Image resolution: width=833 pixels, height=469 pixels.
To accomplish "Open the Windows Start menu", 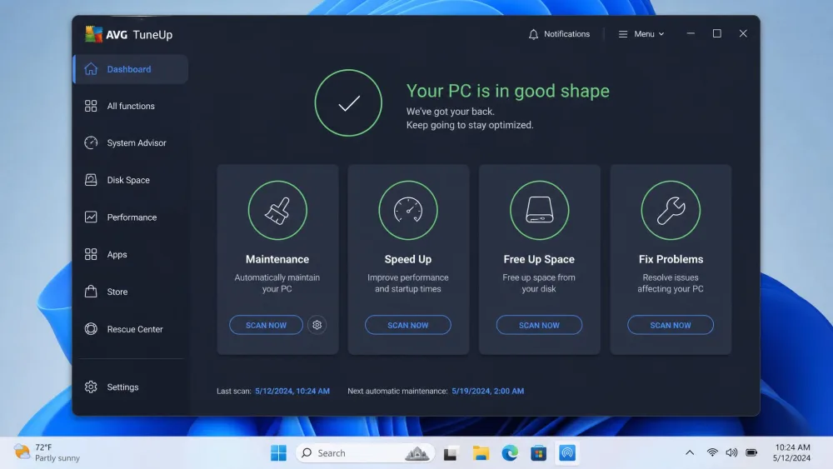I will [x=278, y=453].
